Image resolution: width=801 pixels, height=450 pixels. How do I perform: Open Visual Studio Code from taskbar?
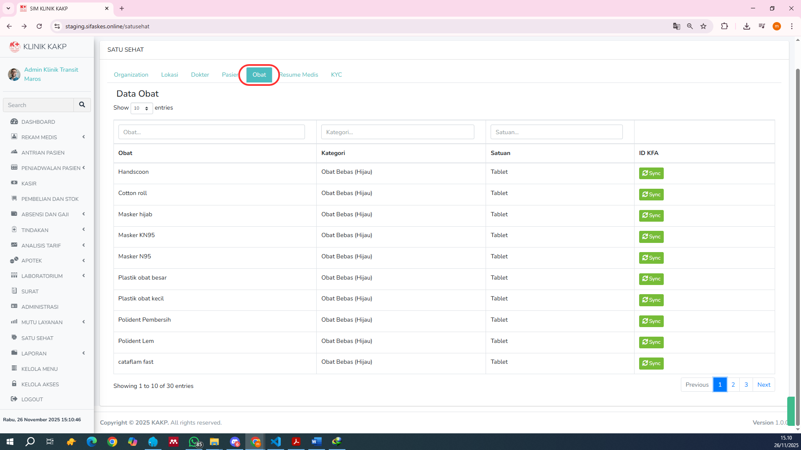pyautogui.click(x=276, y=442)
